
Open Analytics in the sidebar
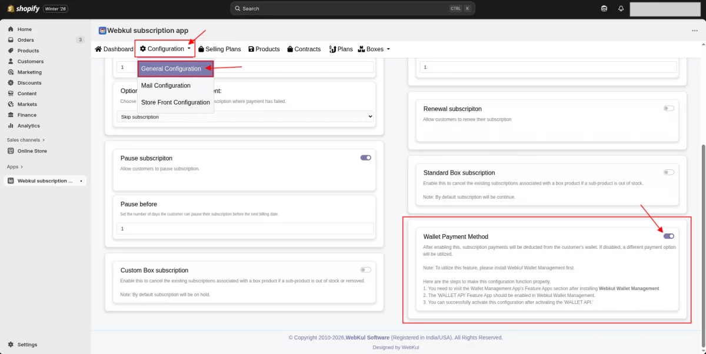point(28,126)
